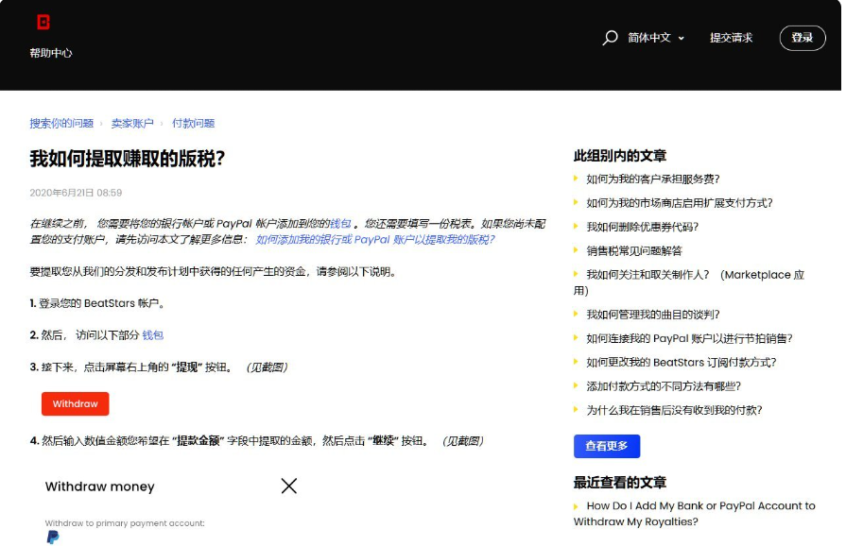Click the article title 我如何提取赚取的版税
This screenshot has width=846, height=546.
128,159
